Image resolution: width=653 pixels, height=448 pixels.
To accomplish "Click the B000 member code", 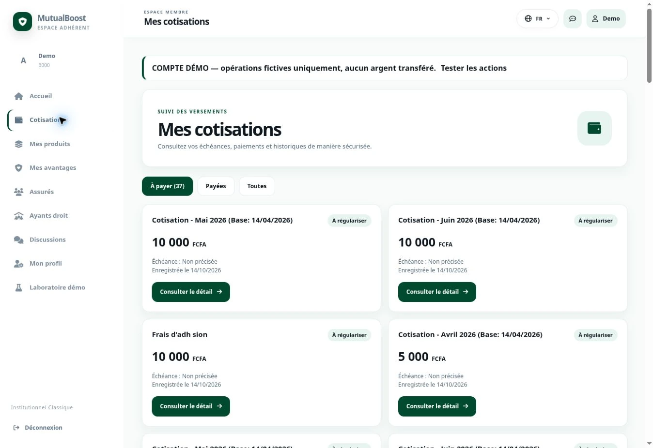I will tap(44, 65).
